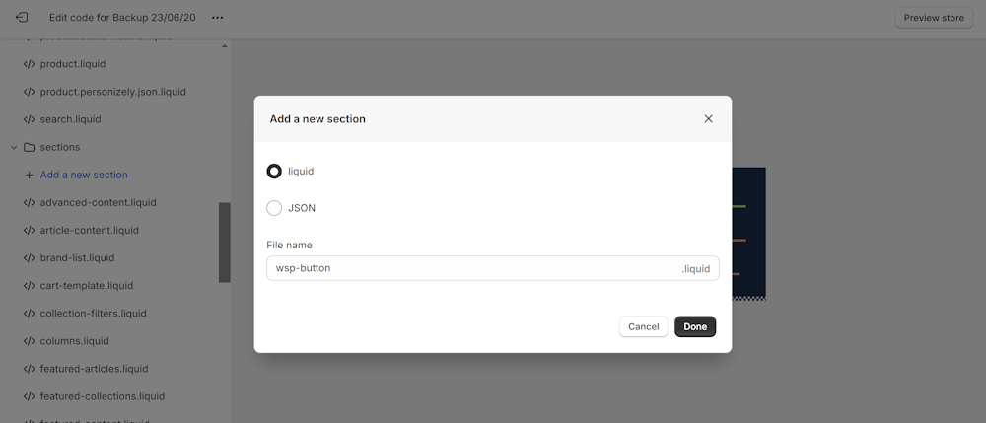Click the File name input field
986x423 pixels.
pyautogui.click(x=473, y=268)
